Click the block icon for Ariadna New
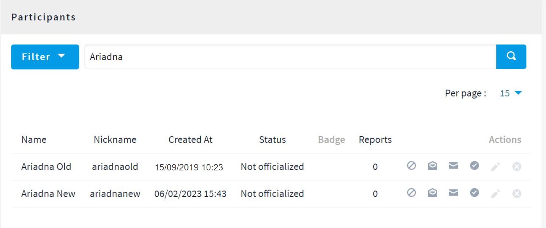This screenshot has height=228, width=546. coord(412,193)
